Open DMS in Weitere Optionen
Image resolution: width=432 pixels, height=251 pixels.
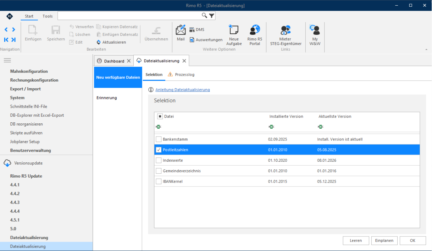tap(197, 30)
